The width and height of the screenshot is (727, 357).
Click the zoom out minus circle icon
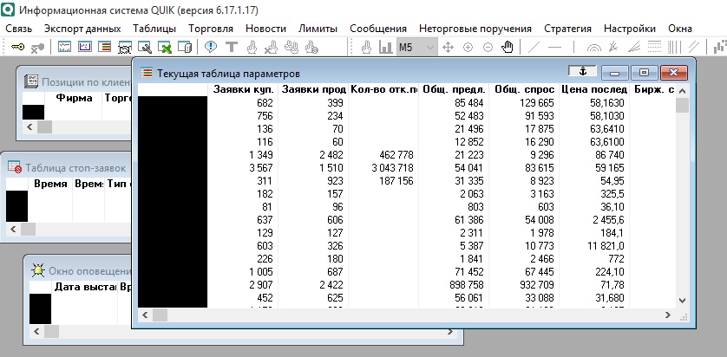(x=488, y=47)
